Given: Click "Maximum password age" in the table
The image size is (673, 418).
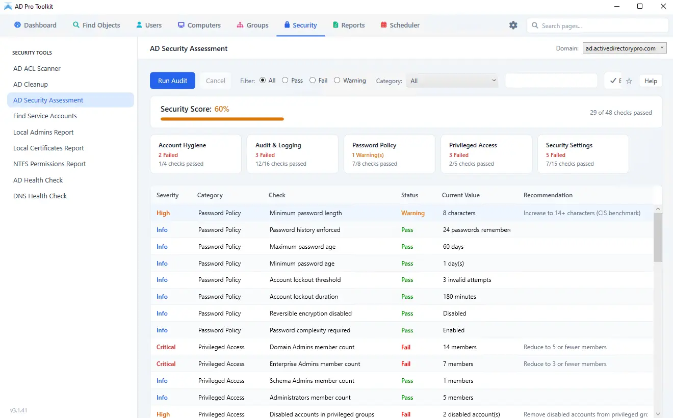Looking at the screenshot, I should (302, 247).
